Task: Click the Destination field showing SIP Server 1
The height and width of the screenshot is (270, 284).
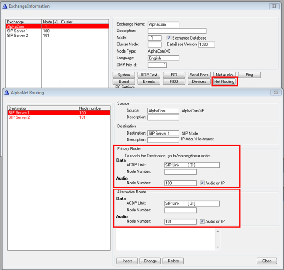Action: 163,133
